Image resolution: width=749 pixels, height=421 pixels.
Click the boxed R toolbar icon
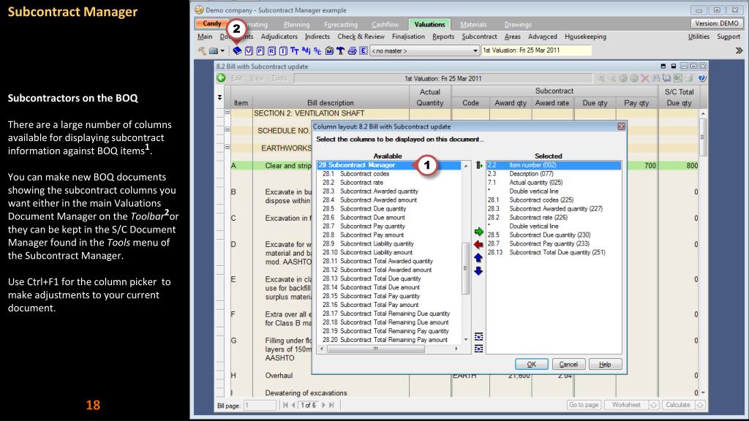pos(272,50)
